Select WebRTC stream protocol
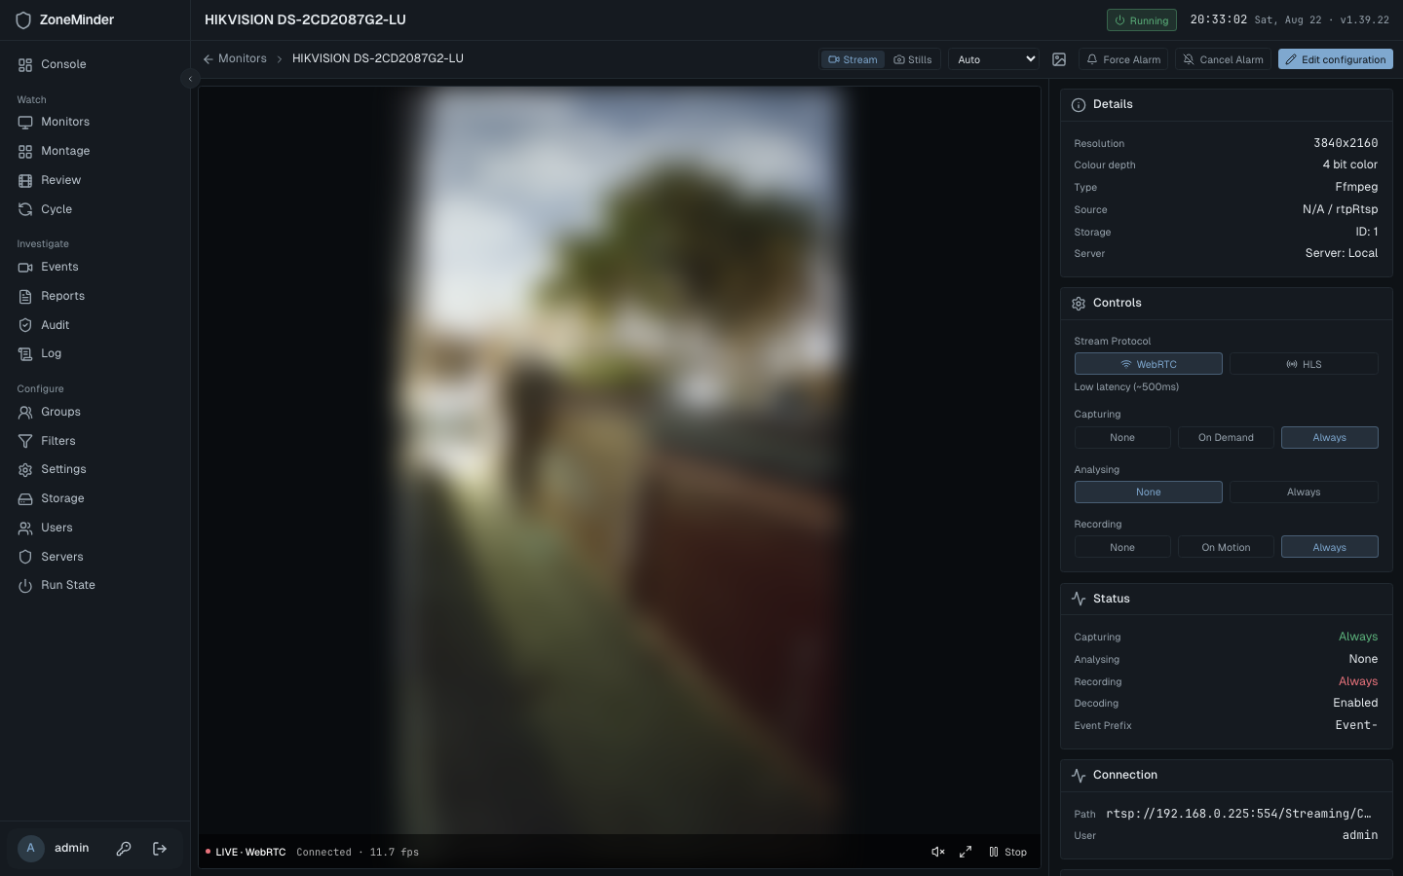The height and width of the screenshot is (876, 1403). [1149, 364]
